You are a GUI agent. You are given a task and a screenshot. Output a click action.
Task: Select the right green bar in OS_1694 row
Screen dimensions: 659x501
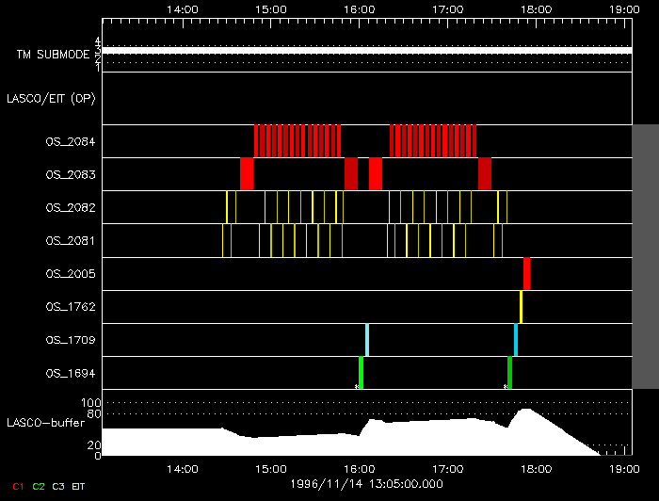509,372
